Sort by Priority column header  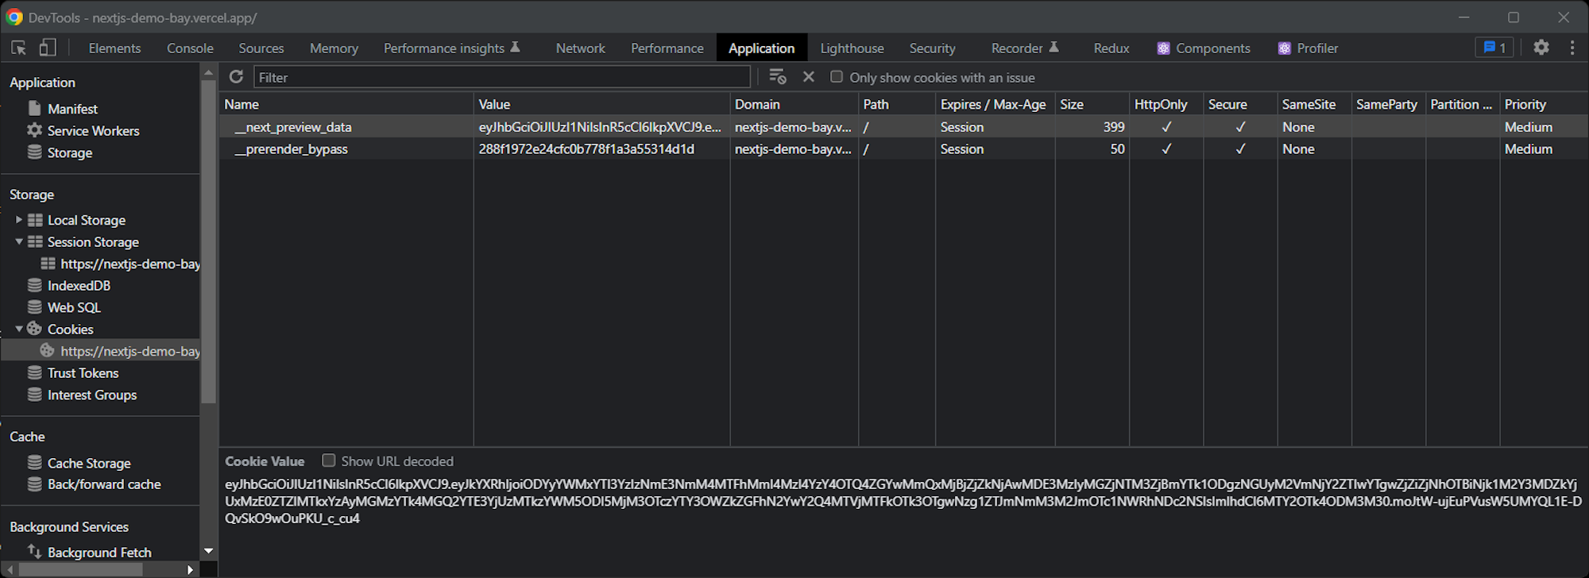(x=1544, y=104)
